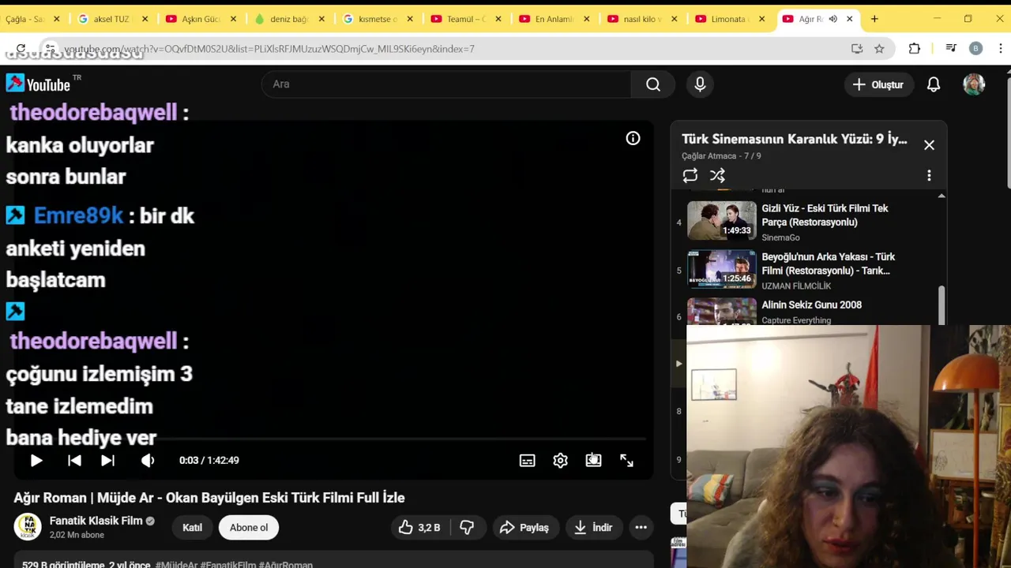Search with voice microphone icon

click(700, 84)
